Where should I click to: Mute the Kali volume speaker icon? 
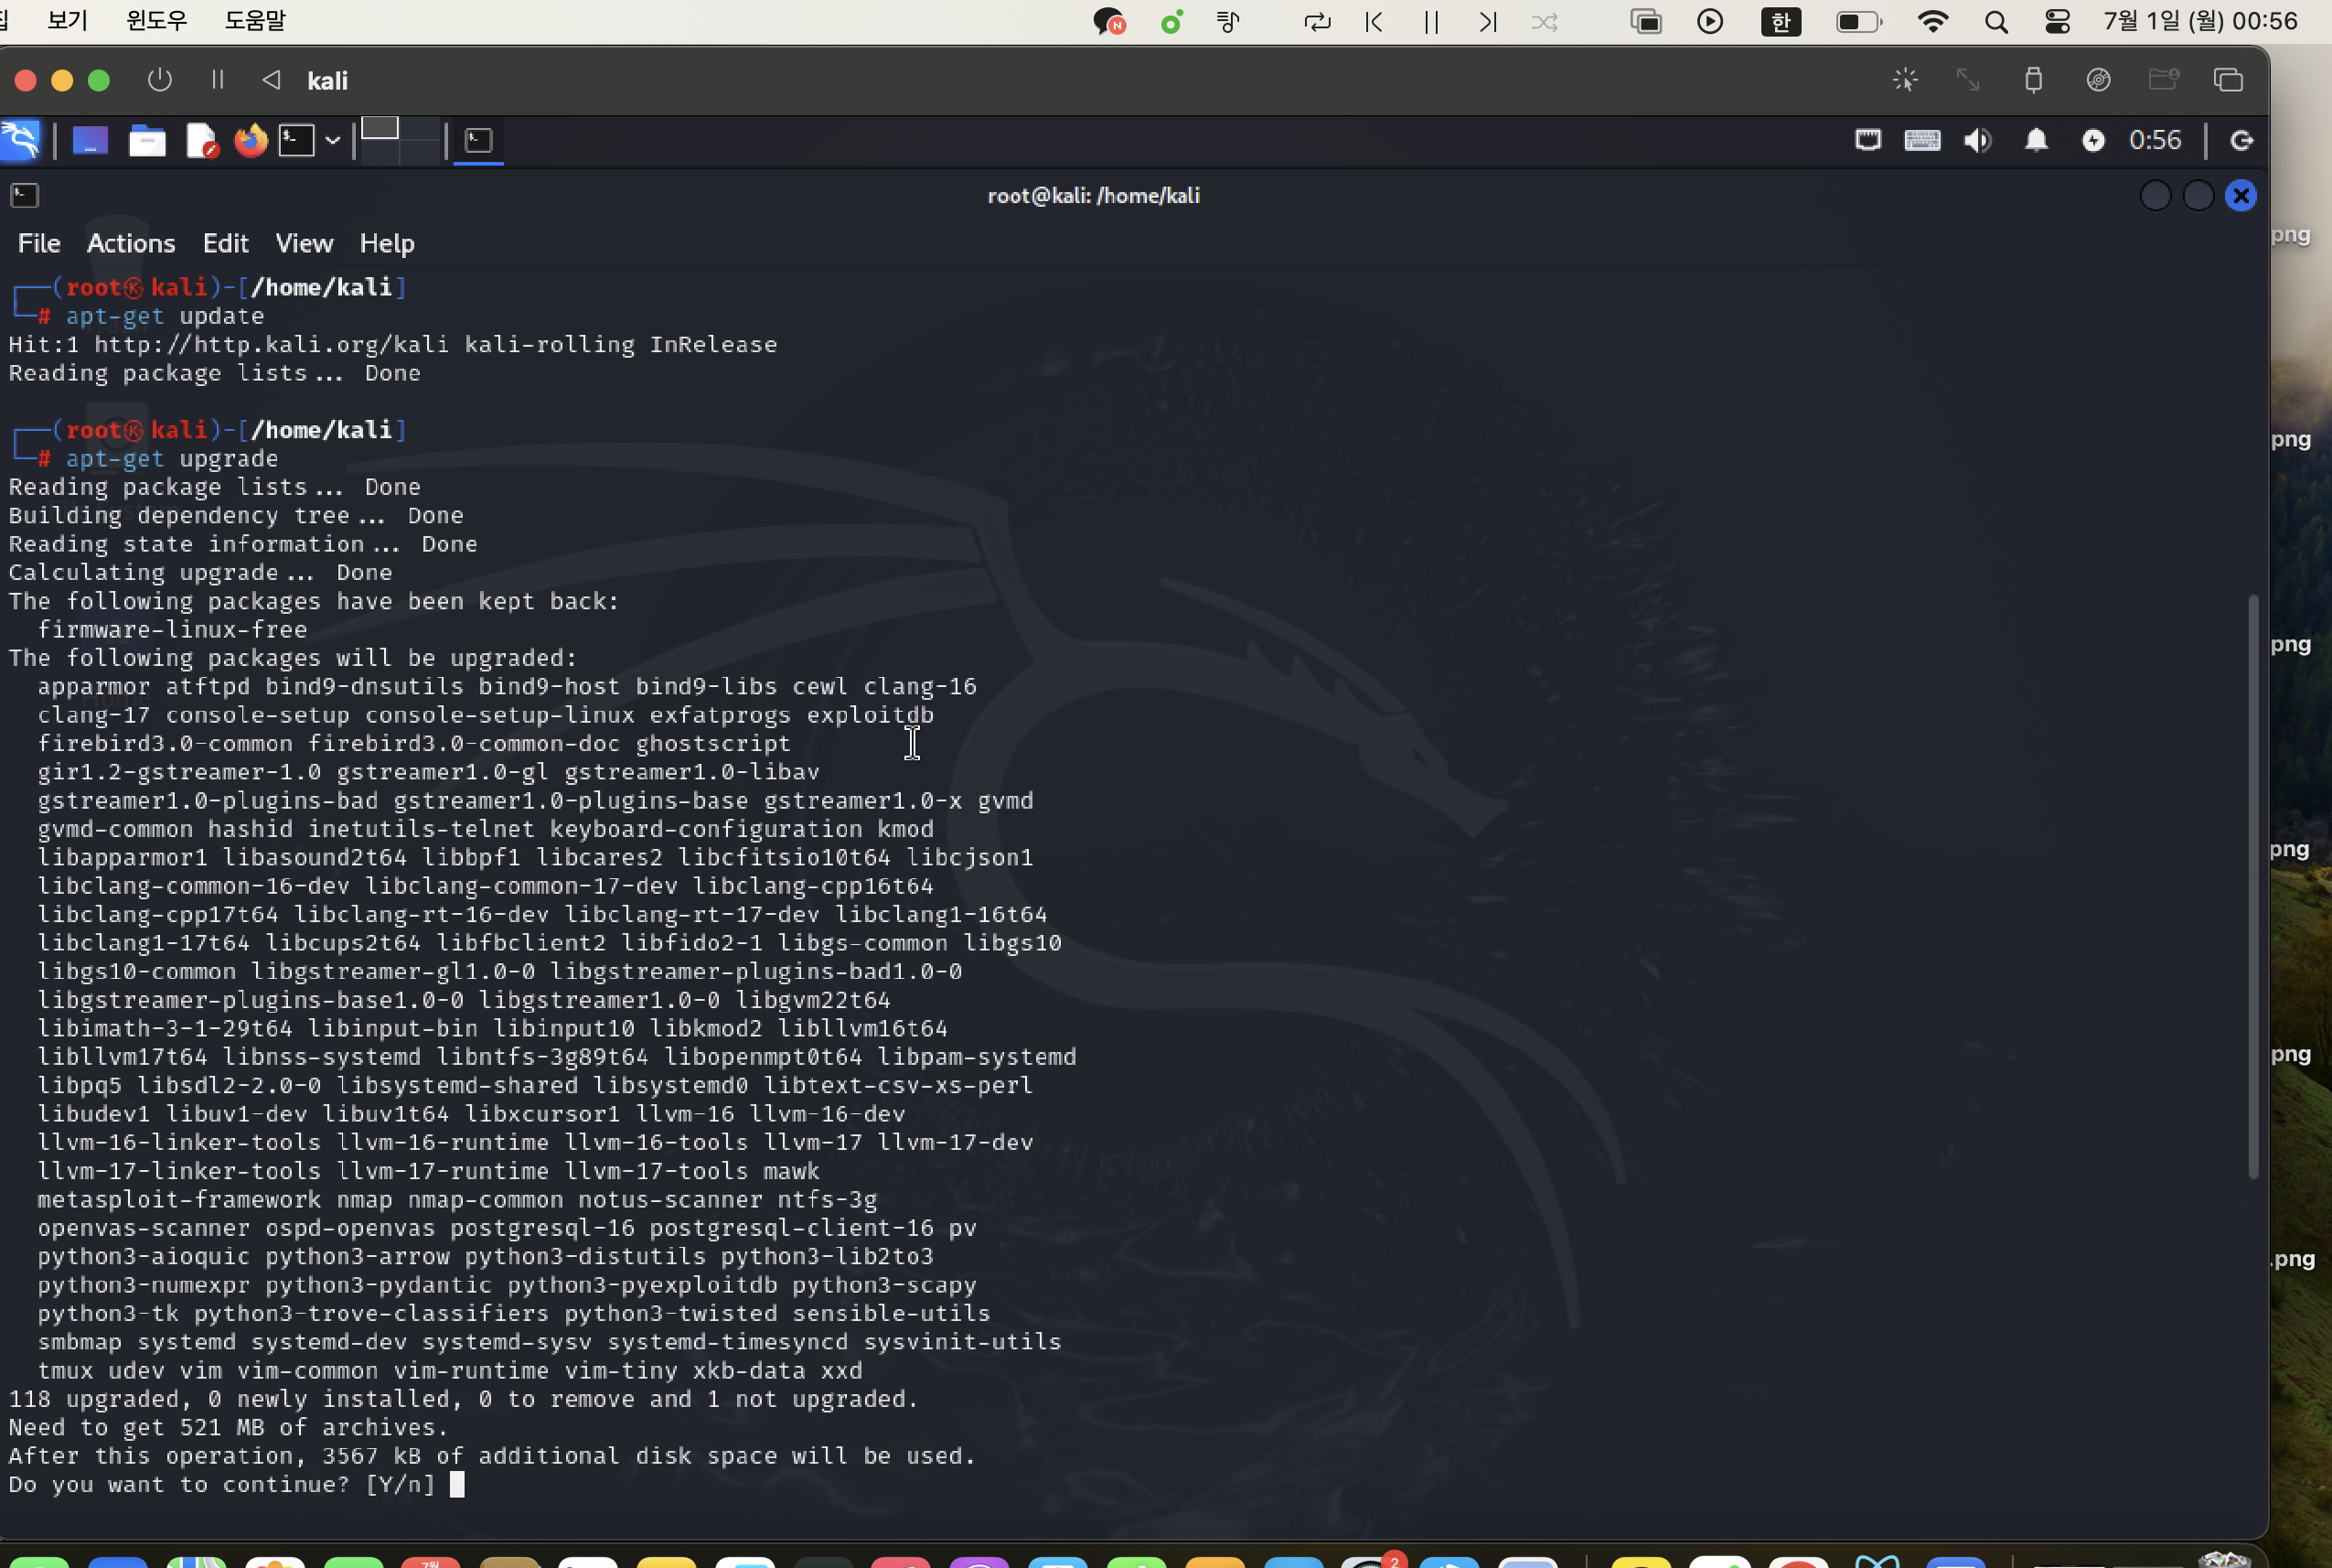(1977, 140)
